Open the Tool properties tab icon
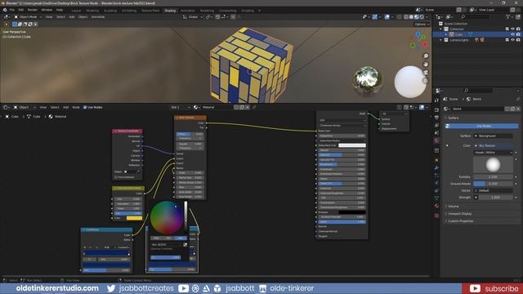The height and width of the screenshot is (294, 523). [436, 100]
